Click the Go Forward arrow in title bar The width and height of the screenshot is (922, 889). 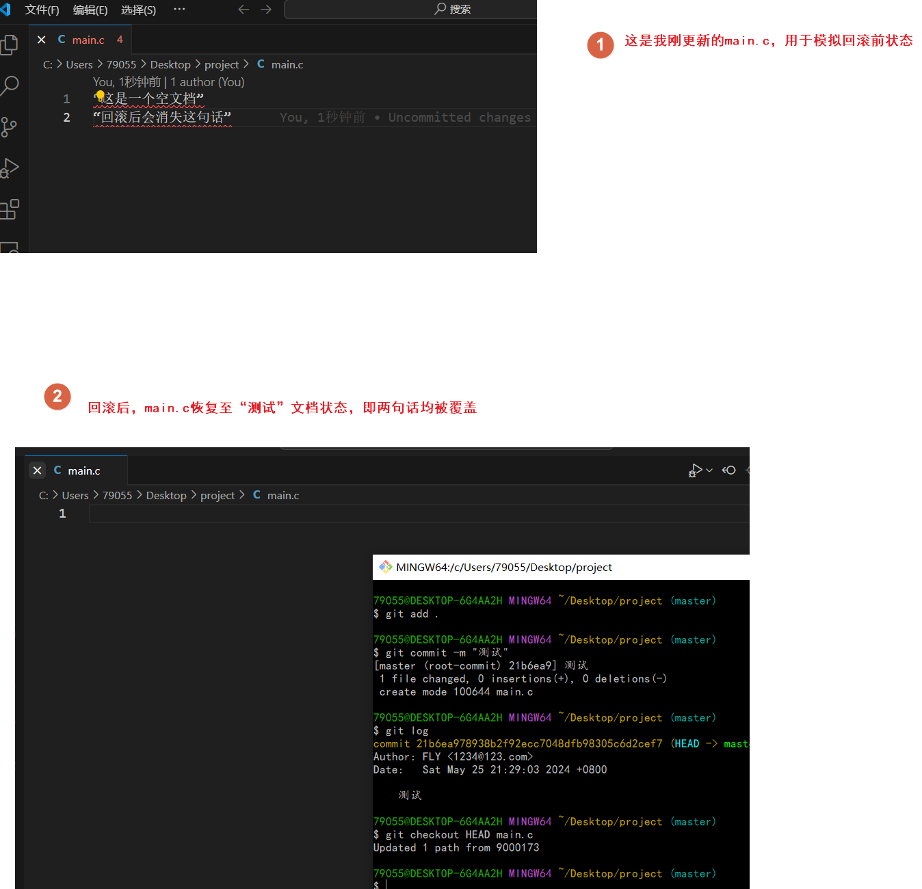tap(266, 10)
